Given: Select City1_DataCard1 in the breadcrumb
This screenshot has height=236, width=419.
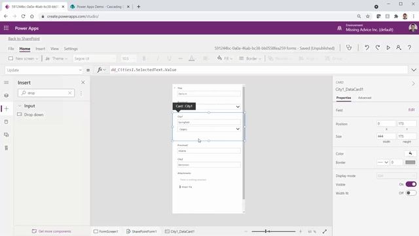Looking at the screenshot, I should click(x=180, y=231).
